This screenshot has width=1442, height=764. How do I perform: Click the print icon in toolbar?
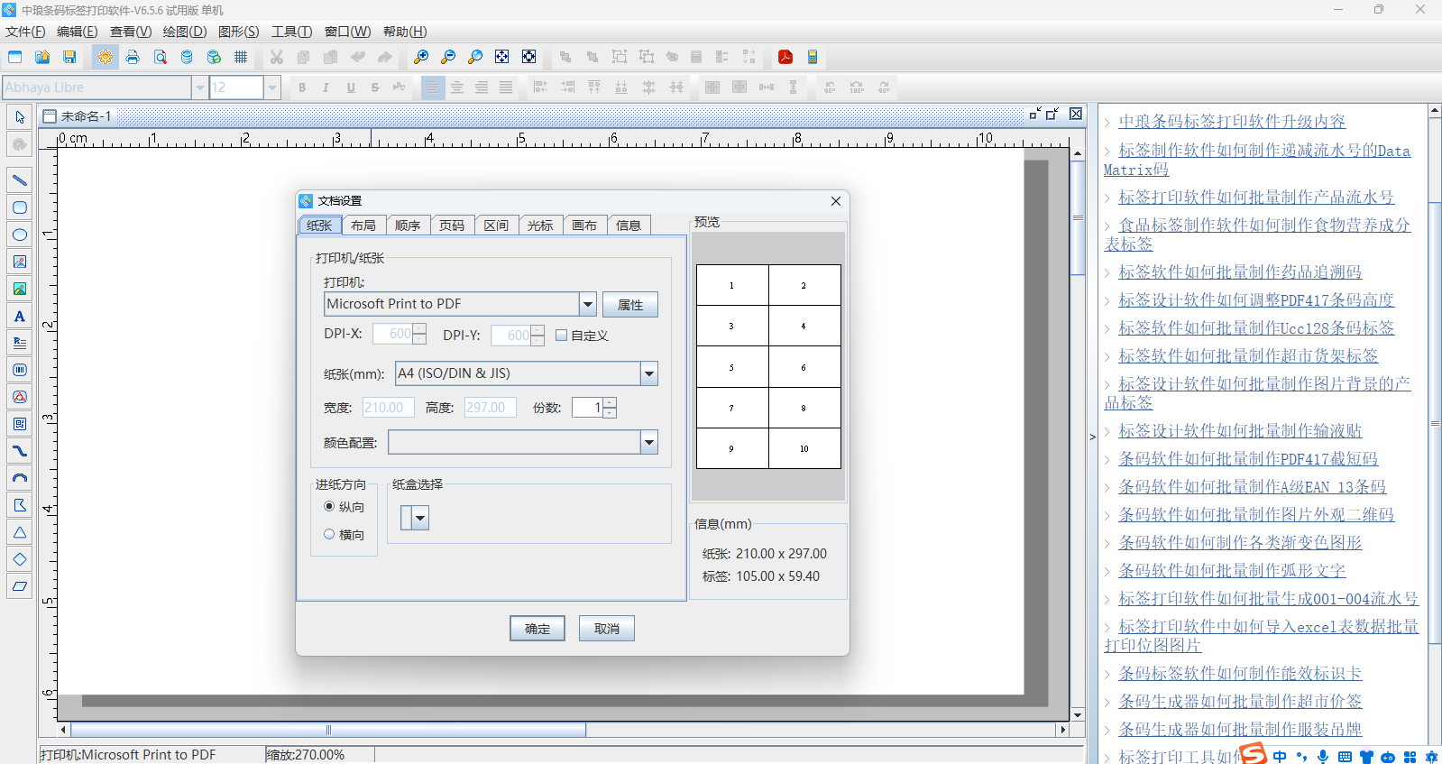click(133, 57)
